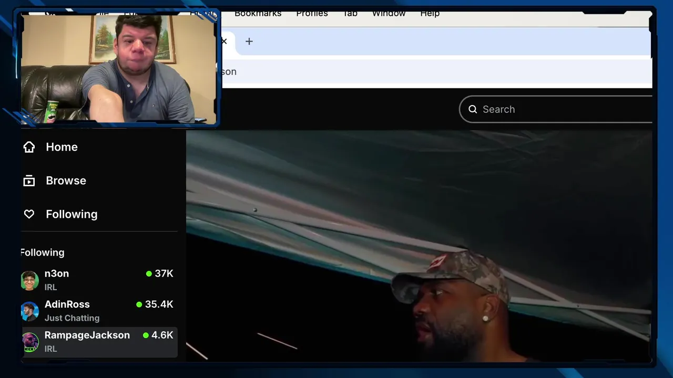Select AdinRoss channel in Following list
Screen dimensions: 673x378
point(99,311)
